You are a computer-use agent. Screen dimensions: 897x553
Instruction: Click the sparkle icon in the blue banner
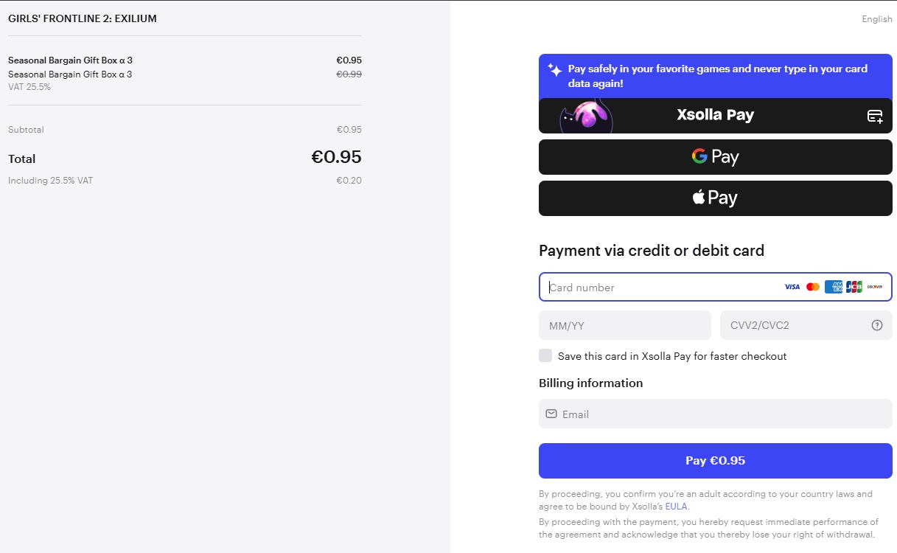point(554,70)
